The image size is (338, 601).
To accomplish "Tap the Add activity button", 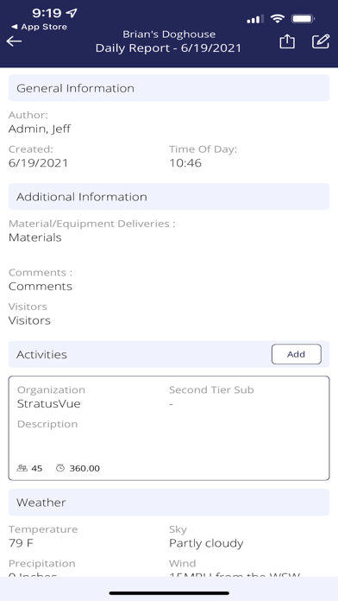I will pyautogui.click(x=297, y=354).
